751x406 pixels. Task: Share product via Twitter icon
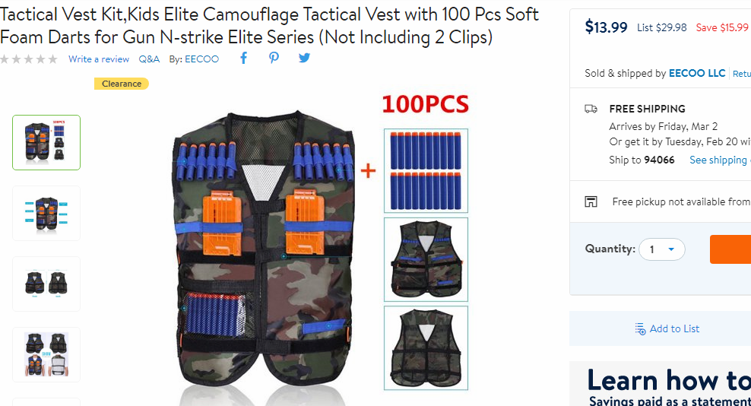click(304, 58)
